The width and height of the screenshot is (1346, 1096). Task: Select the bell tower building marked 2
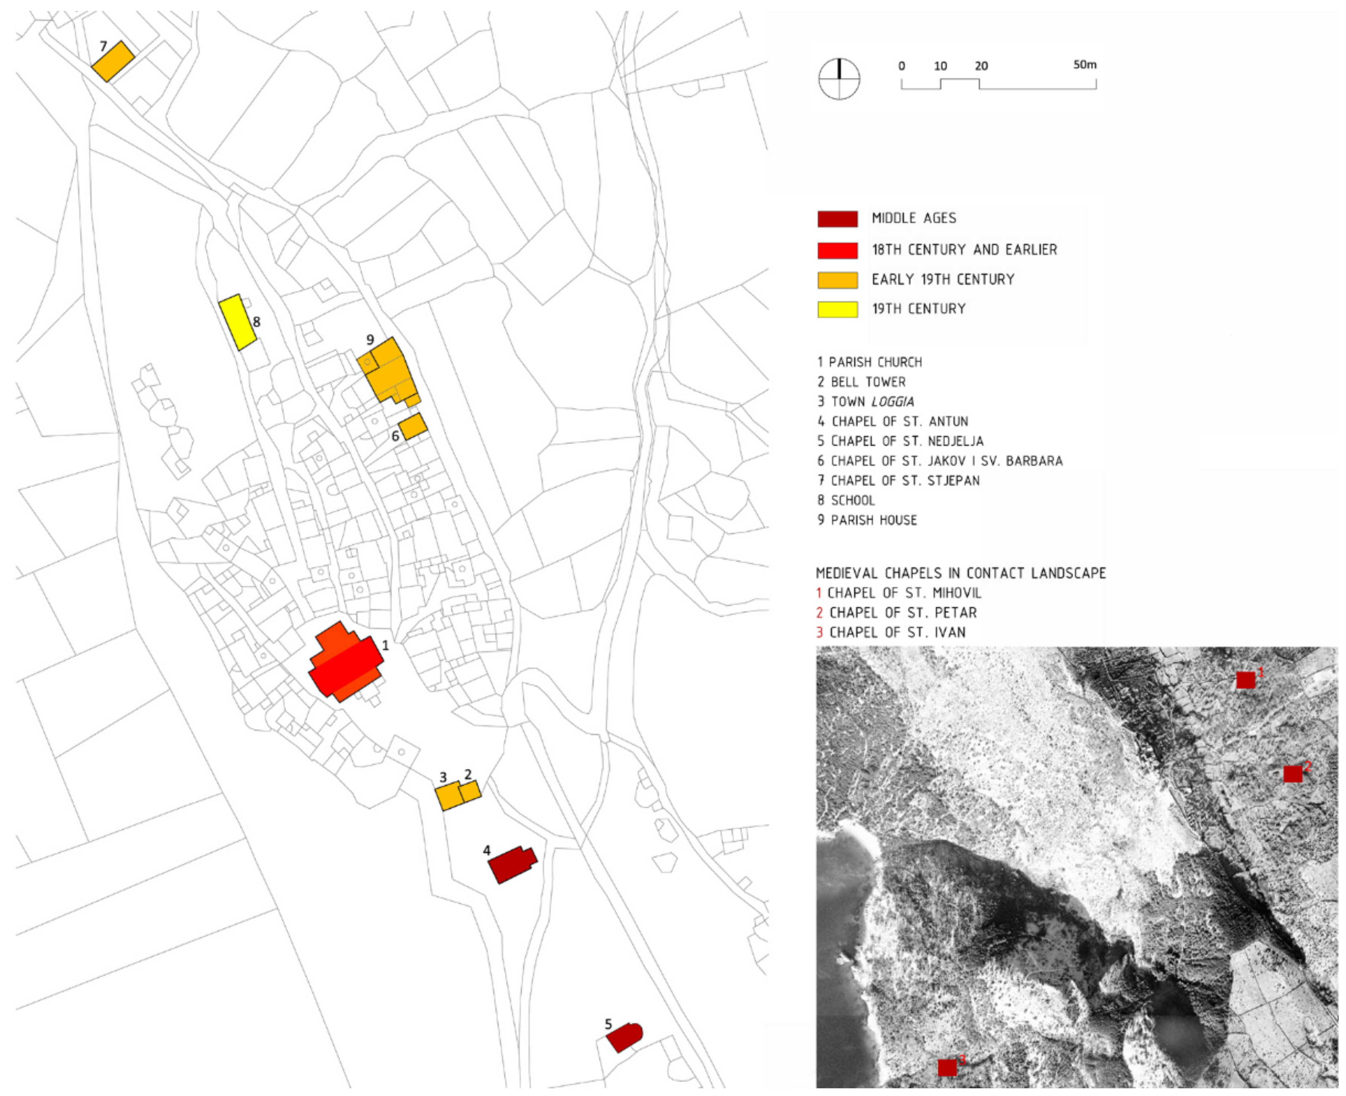(470, 791)
